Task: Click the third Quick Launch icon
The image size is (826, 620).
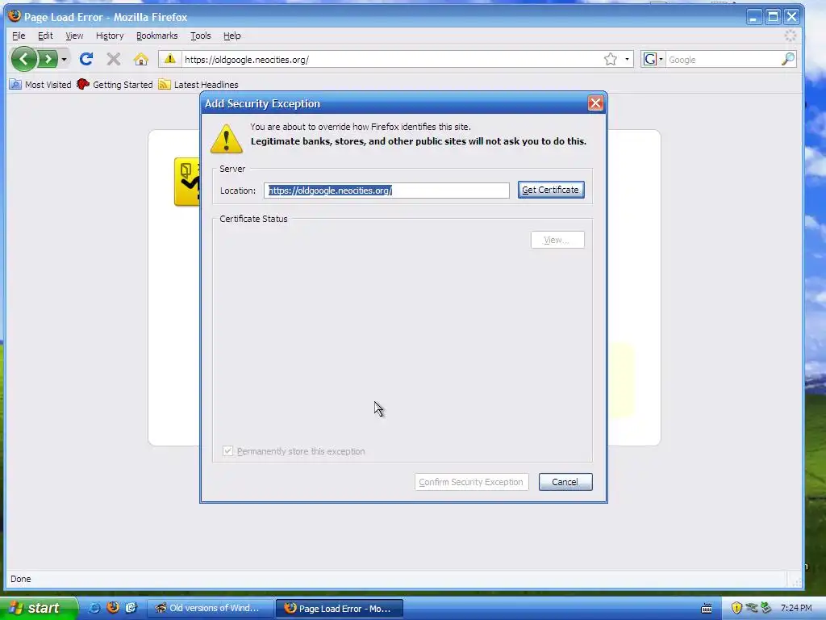Action: point(131,608)
